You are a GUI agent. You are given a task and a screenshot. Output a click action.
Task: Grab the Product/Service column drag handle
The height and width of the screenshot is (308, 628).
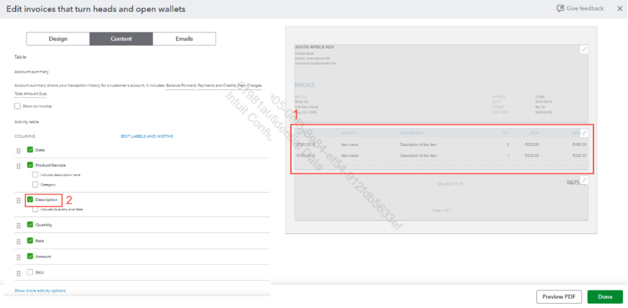pos(18,166)
